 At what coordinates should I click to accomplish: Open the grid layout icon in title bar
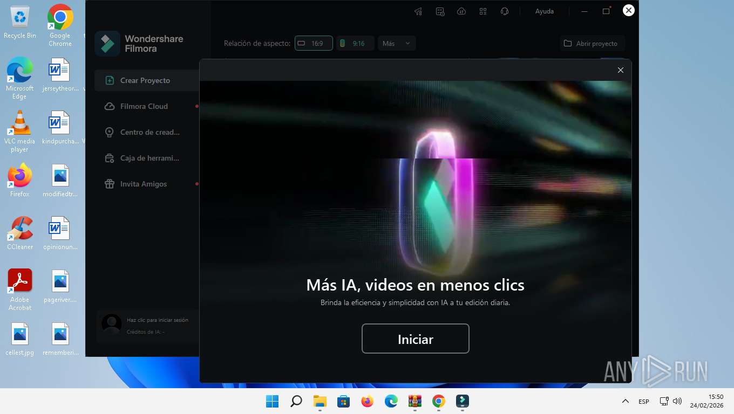(483, 11)
